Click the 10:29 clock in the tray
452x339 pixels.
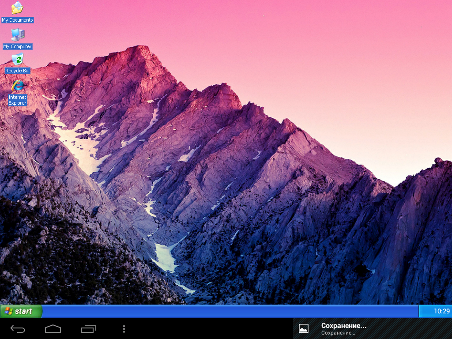441,311
